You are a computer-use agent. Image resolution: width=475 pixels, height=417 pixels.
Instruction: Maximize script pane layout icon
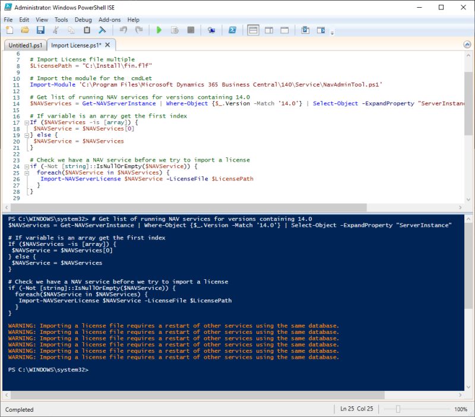click(285, 30)
